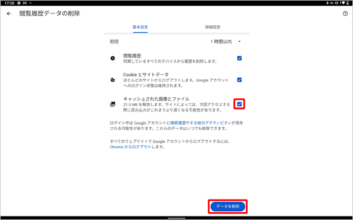Open the 検索履歴 link
353x220 pixels.
[178, 123]
